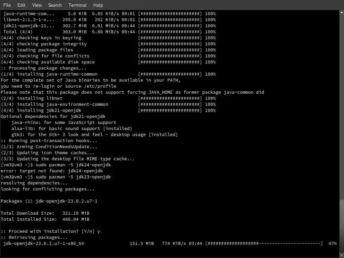The height and width of the screenshot is (258, 344).
Task: Click 'looking for conflicting packages...' line
Action: (x=48, y=189)
